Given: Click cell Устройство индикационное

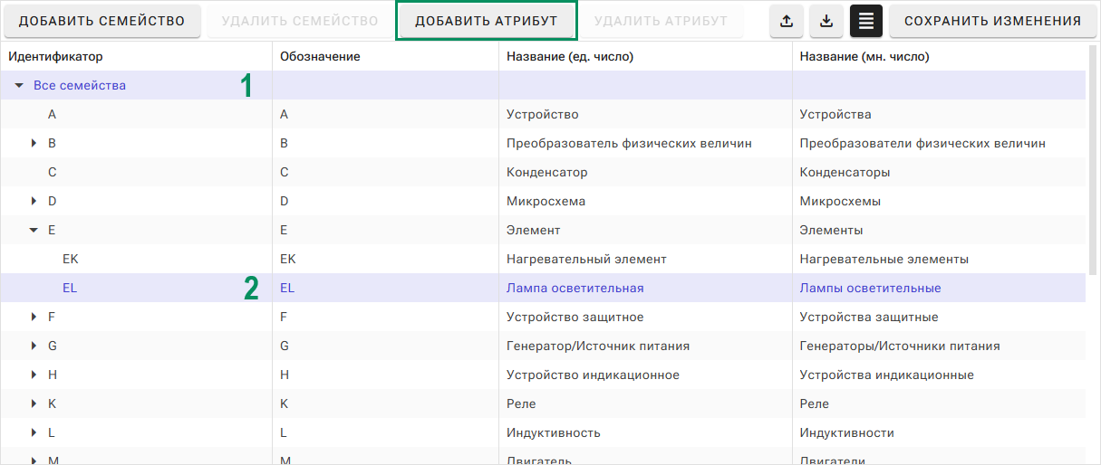Looking at the screenshot, I should click(593, 375).
